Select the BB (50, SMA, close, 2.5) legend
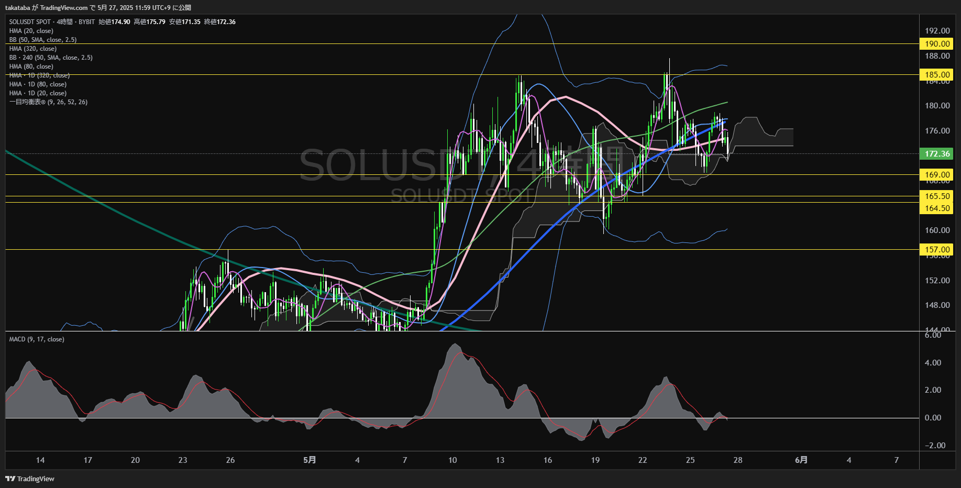This screenshot has height=488, width=961. point(43,40)
